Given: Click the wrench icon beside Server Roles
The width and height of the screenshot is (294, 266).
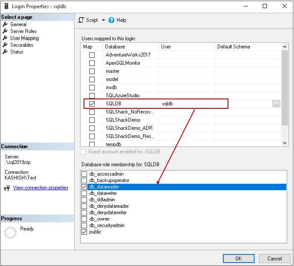Looking at the screenshot, I should pyautogui.click(x=5, y=31).
